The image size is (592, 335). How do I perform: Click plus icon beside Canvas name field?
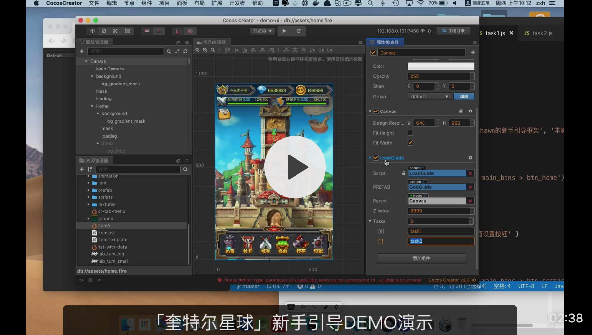pos(473,53)
